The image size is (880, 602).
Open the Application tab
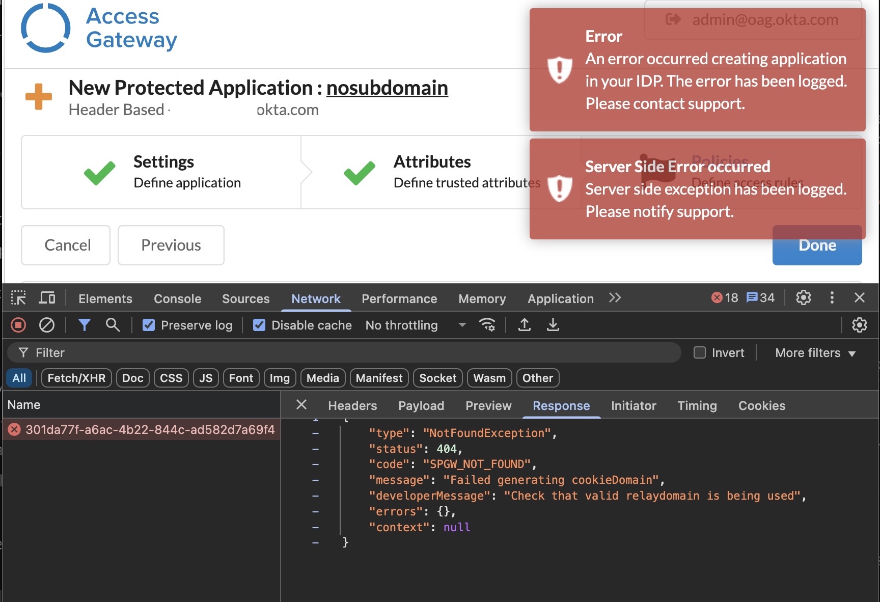[x=561, y=298]
